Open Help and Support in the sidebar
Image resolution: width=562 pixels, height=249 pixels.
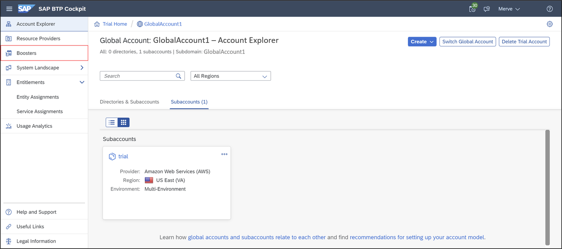44,212
